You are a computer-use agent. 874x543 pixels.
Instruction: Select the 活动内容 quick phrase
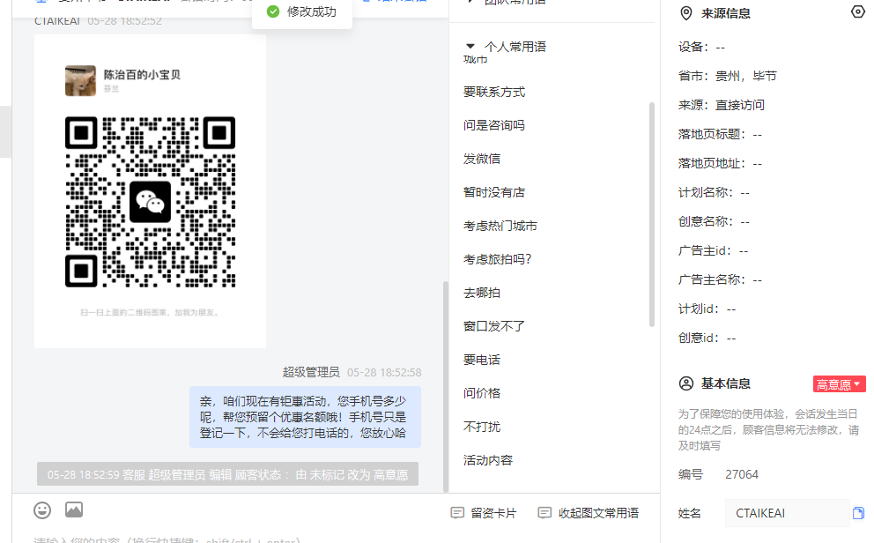pyautogui.click(x=488, y=460)
